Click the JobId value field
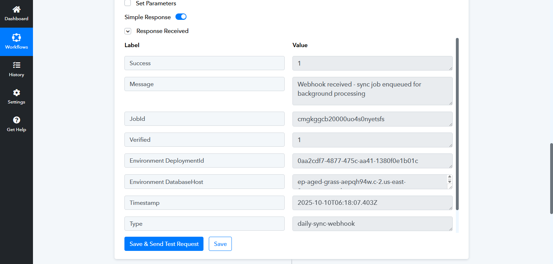Screen dimensions: 553x264 coord(372,119)
